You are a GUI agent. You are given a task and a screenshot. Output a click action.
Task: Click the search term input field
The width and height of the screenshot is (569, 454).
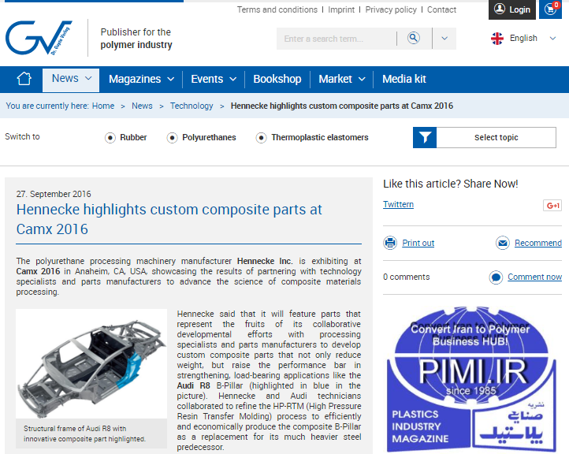coord(337,39)
